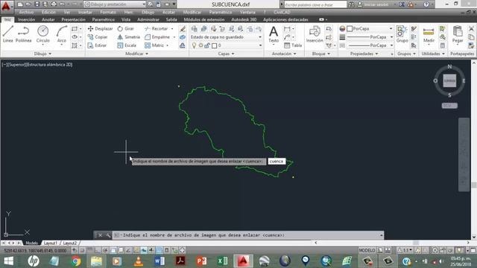Image resolution: width=477 pixels, height=268 pixels.
Task: Click the dynamic input field showing cuenca
Action: 277,162
